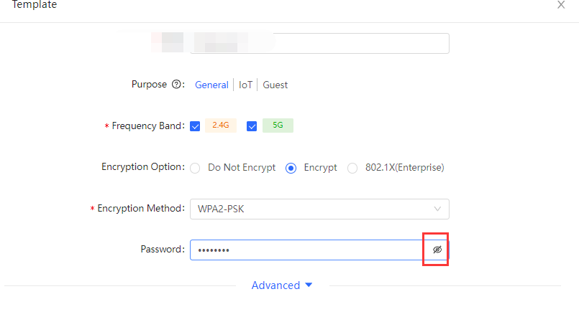579x312 pixels.
Task: Uncheck the 2.4G frequency band checkbox
Action: (x=195, y=126)
